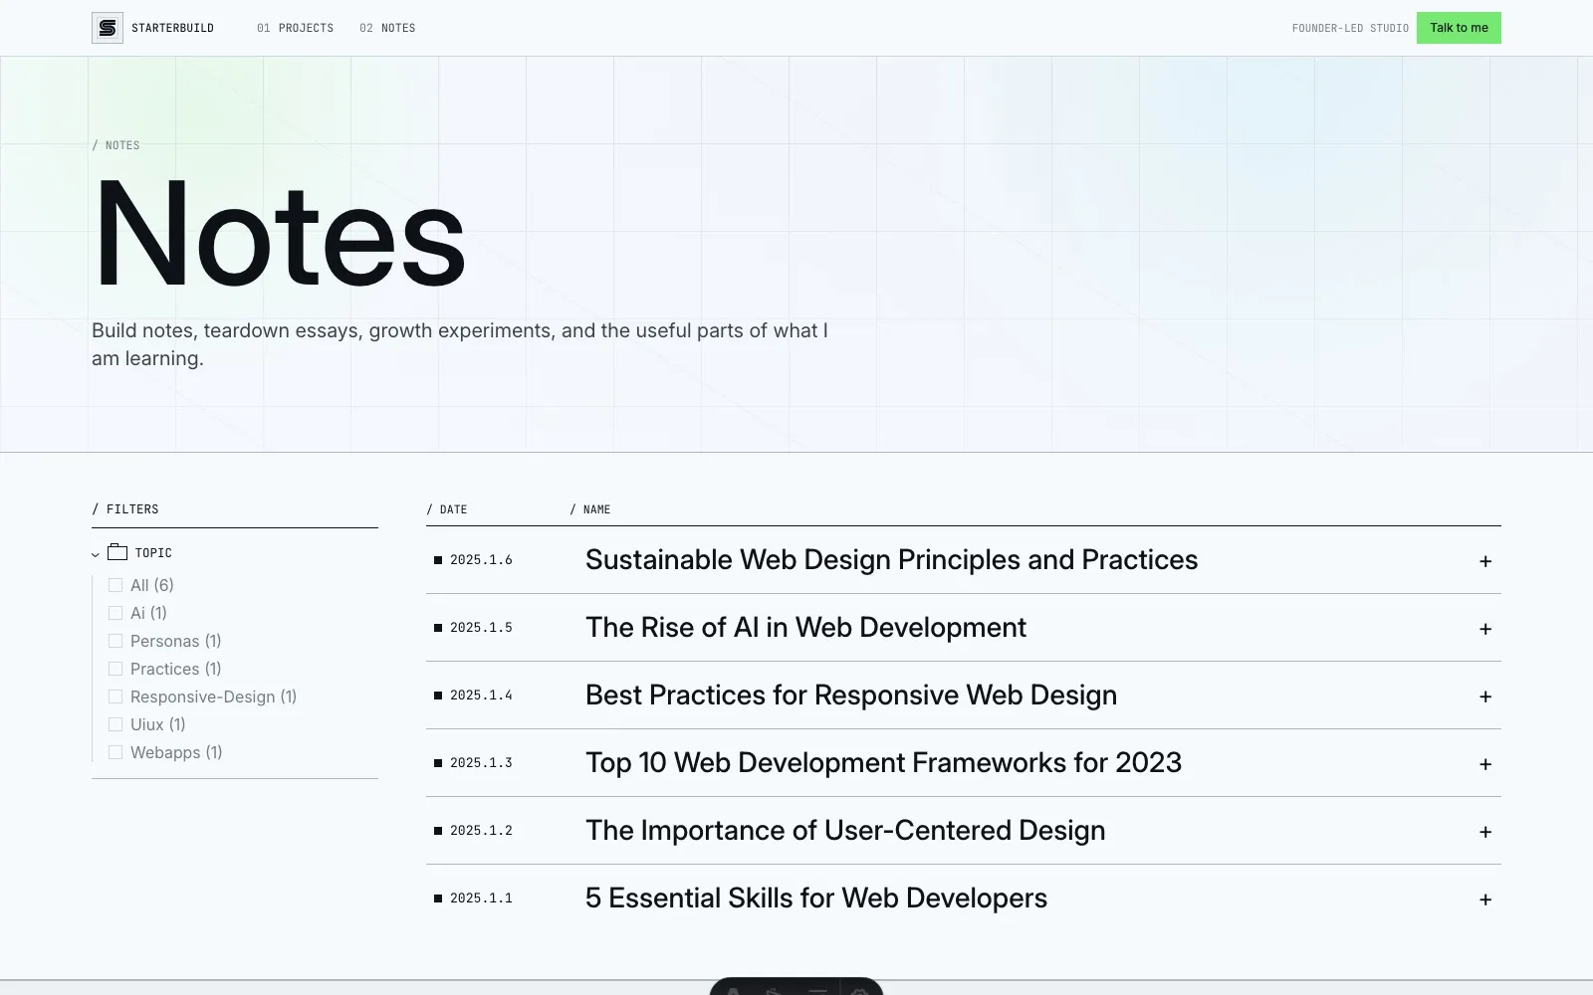Open plus icon on Top 10 Frameworks row
Viewport: 1593px width, 995px height.
pos(1484,764)
